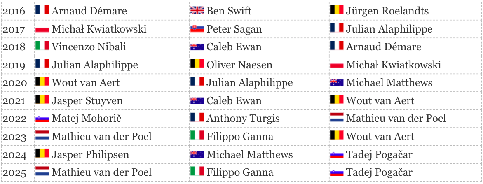Click the Belgian flag next to Jasper Philipsen
483x184 pixels.
(x=42, y=154)
